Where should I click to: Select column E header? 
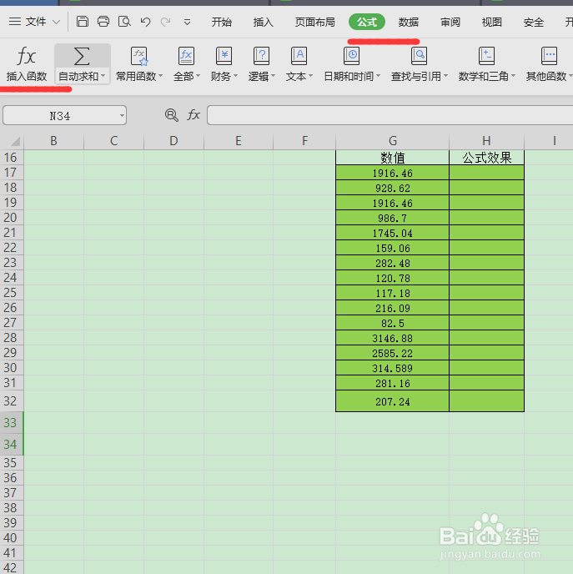point(239,140)
